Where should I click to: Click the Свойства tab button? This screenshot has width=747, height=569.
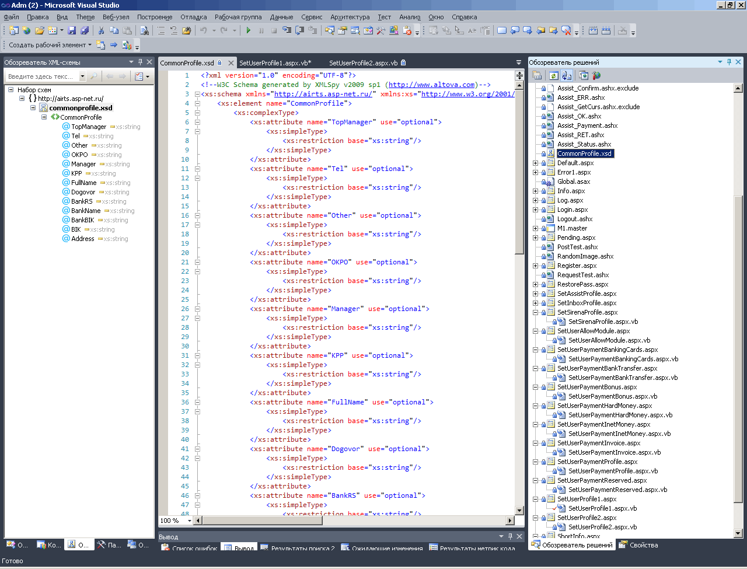pos(638,545)
